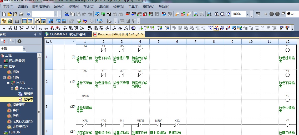Screen dimensions: 299x135
Task: Click the Zoom Out magnifier icon
Action: point(222,14)
